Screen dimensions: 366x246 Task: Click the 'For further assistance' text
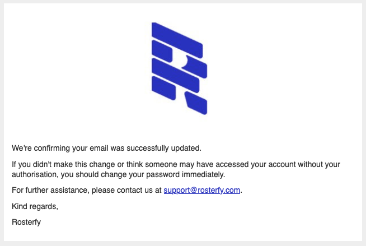50,190
